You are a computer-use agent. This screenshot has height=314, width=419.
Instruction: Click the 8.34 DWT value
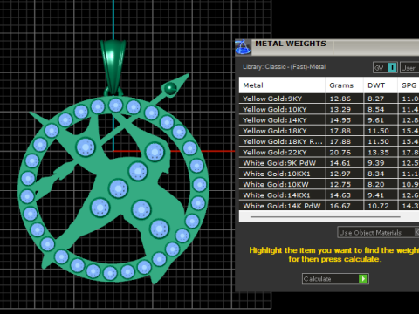click(375, 174)
